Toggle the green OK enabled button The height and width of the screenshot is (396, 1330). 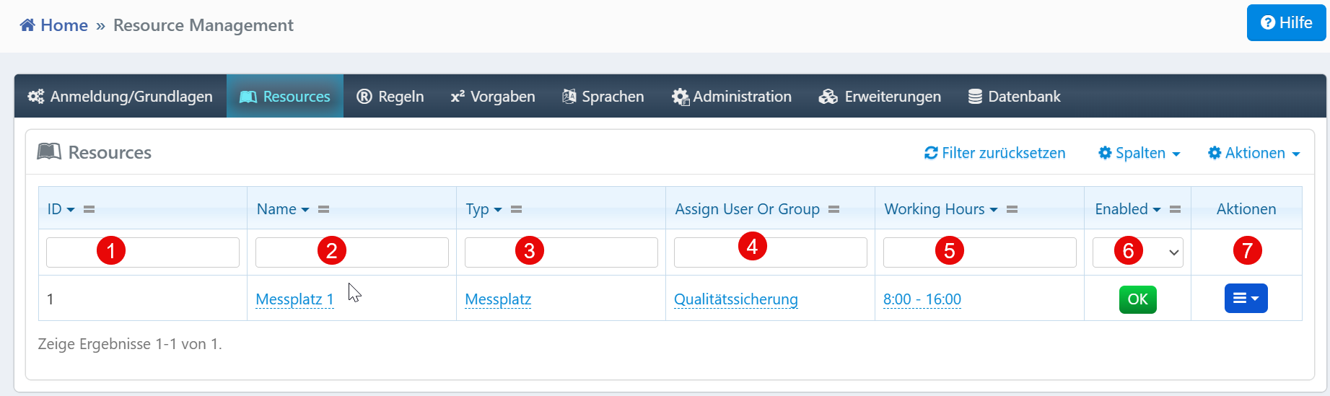(1138, 299)
